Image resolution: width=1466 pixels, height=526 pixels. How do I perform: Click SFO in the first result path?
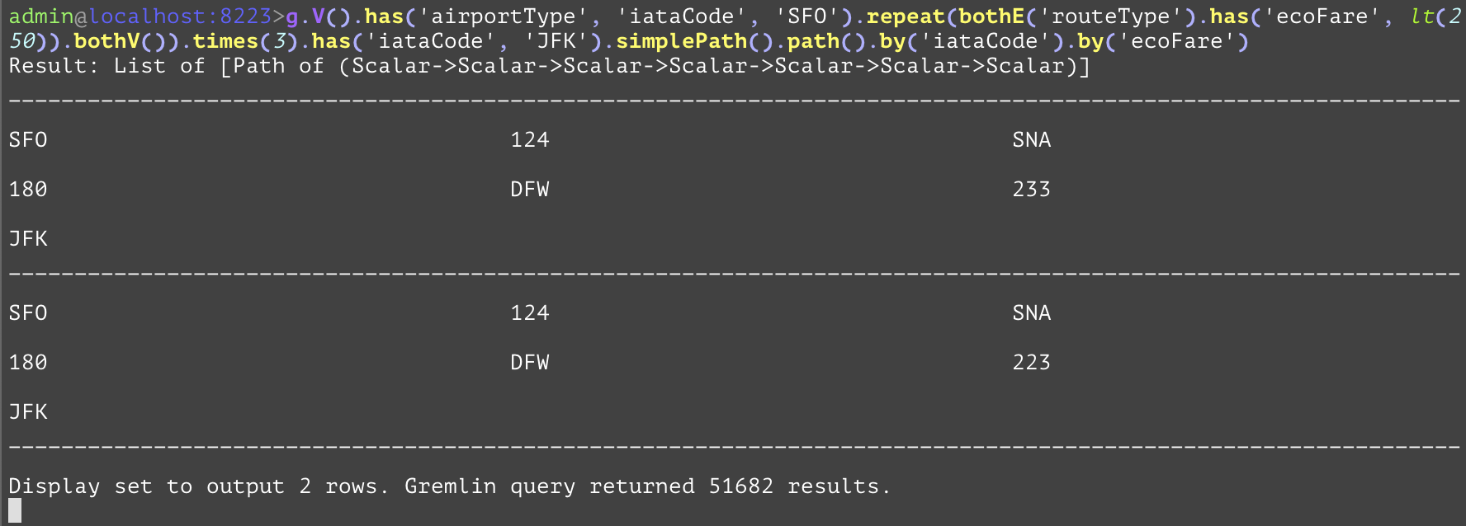coord(28,140)
